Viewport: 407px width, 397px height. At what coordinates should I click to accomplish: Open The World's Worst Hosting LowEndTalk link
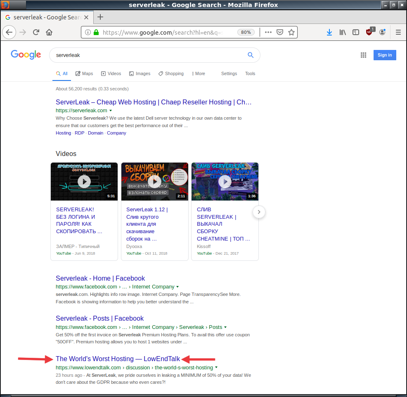[118, 359]
